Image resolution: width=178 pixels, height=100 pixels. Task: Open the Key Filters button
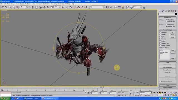pyautogui.click(x=147, y=95)
